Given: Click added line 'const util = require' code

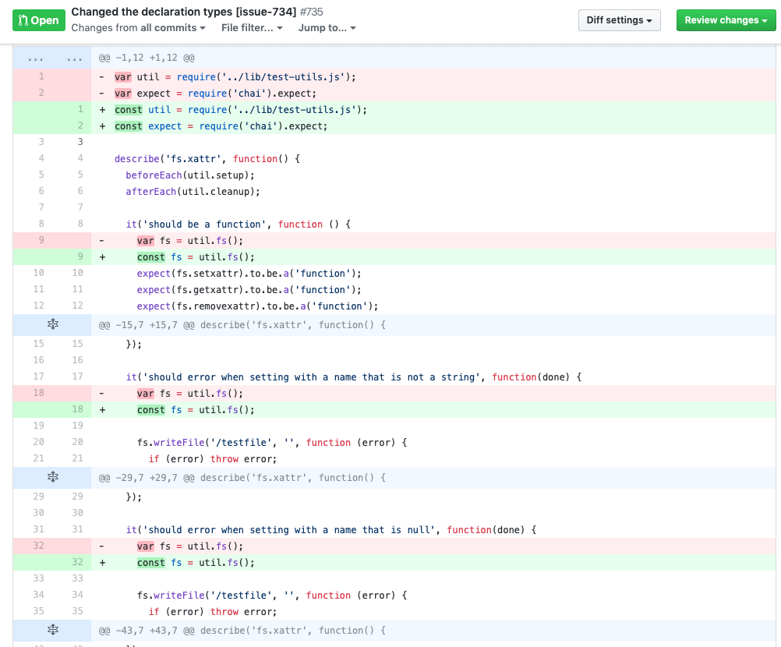Looking at the screenshot, I should point(241,110).
